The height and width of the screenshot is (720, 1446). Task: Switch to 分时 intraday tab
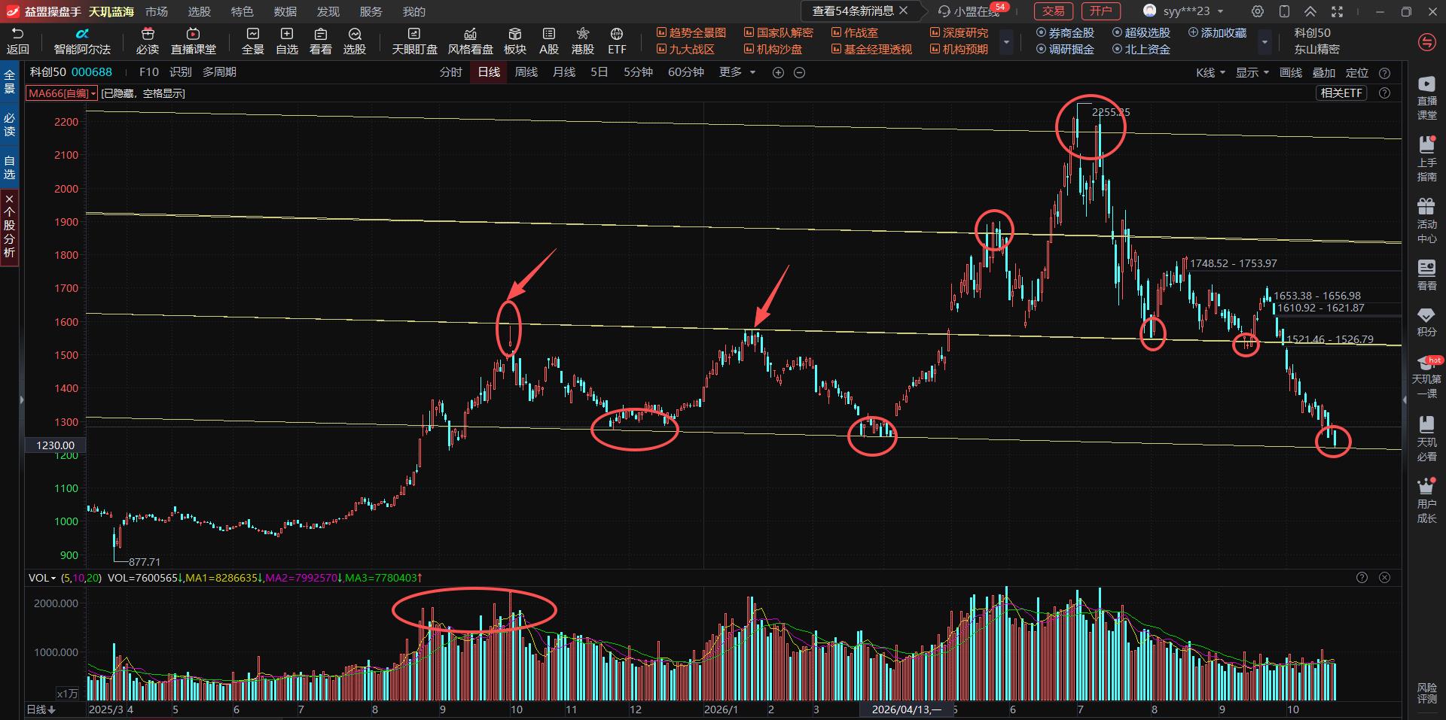click(451, 72)
